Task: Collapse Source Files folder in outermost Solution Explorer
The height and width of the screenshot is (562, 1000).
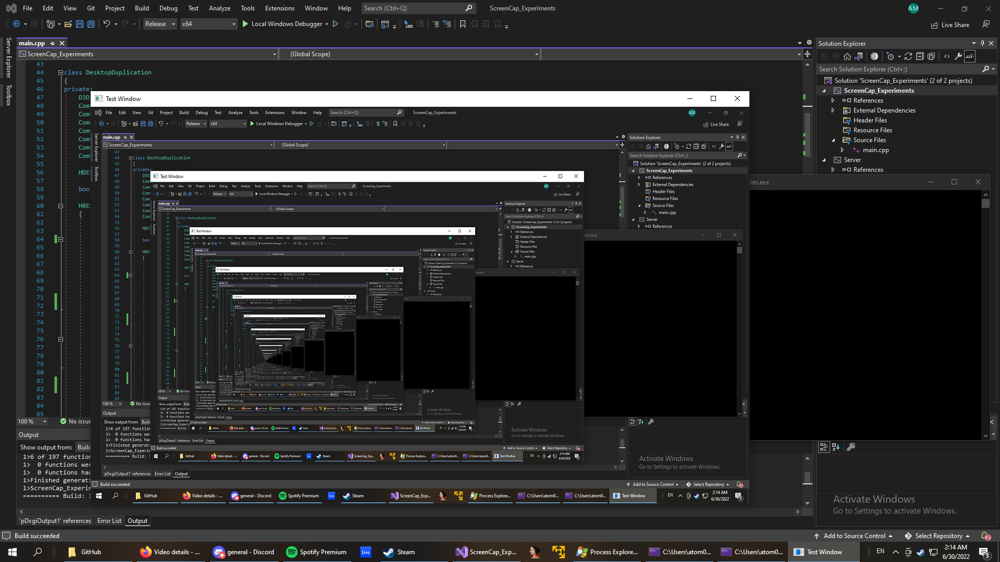Action: click(833, 140)
